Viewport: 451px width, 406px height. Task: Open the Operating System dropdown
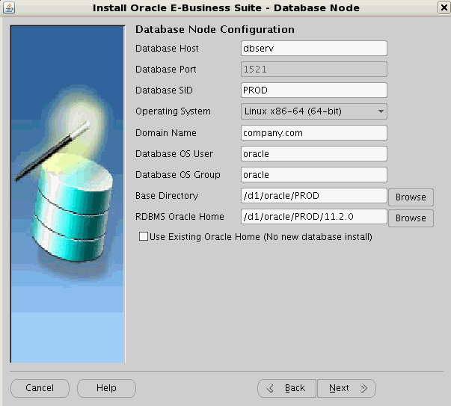314,111
